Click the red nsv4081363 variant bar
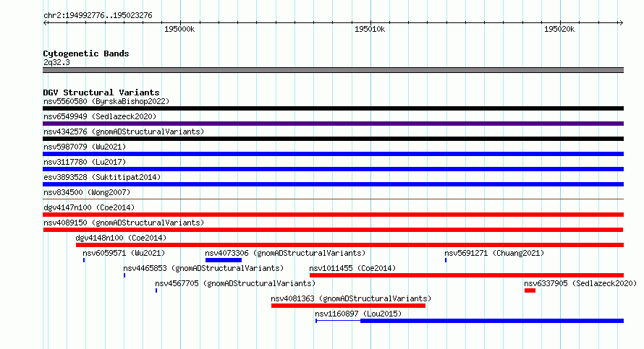 pos(348,306)
